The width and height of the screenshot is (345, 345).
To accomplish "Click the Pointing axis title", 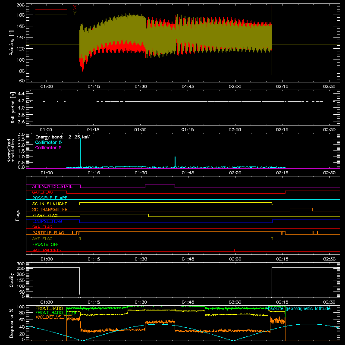I will (12, 43).
